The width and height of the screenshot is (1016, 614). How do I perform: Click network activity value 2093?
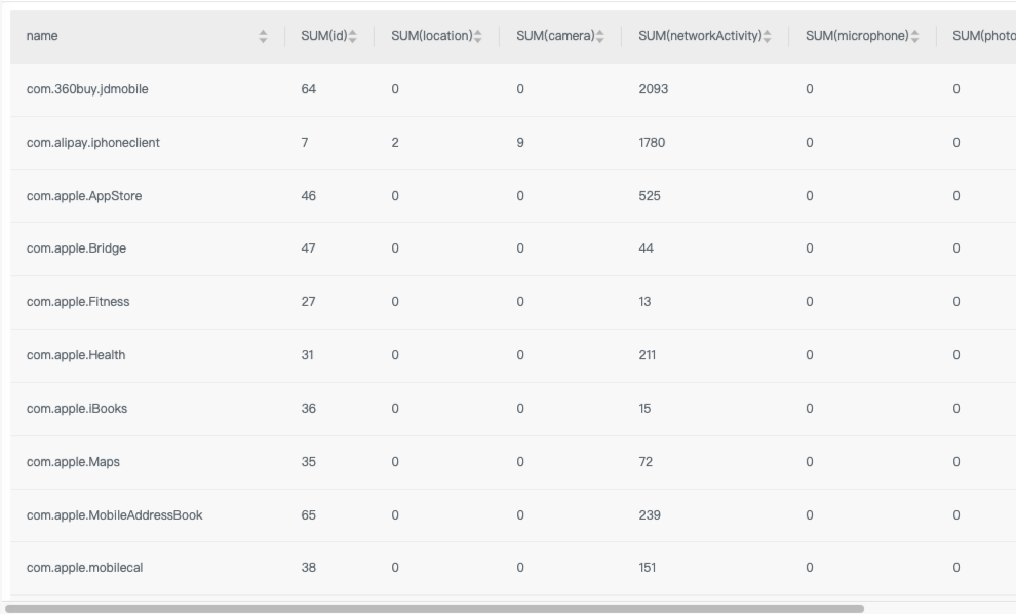coord(653,89)
